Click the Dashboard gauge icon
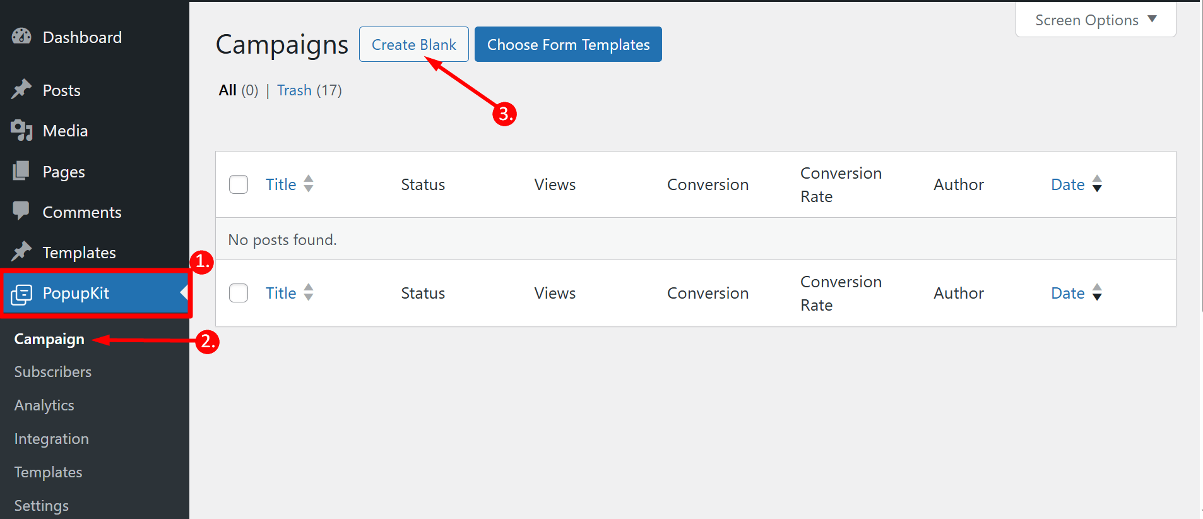Viewport: 1203px width, 519px height. coord(21,37)
